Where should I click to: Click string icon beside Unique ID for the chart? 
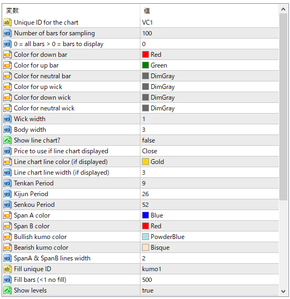pyautogui.click(x=8, y=23)
